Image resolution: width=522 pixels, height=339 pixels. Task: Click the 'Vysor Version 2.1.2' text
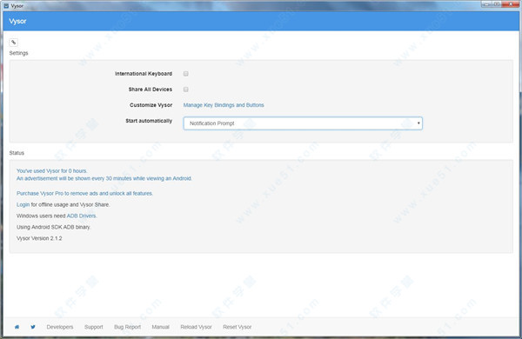pos(39,238)
